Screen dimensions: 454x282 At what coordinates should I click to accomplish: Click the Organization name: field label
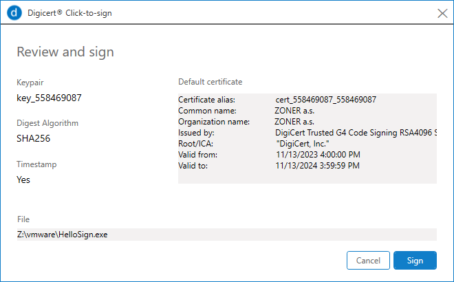coord(214,122)
